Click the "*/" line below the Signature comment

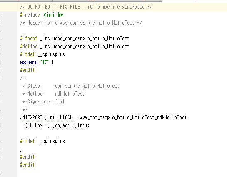pos(25,109)
